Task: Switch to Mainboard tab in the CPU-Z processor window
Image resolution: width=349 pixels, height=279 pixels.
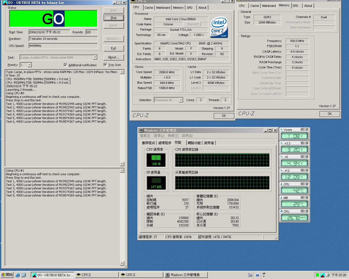Action: click(x=163, y=8)
